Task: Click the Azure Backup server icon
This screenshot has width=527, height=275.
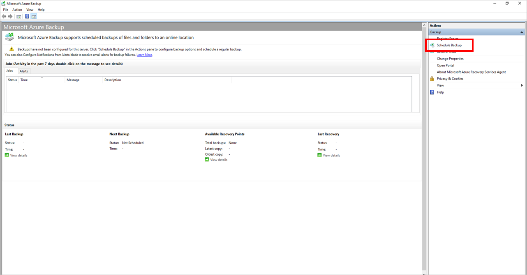Action: pyautogui.click(x=9, y=37)
